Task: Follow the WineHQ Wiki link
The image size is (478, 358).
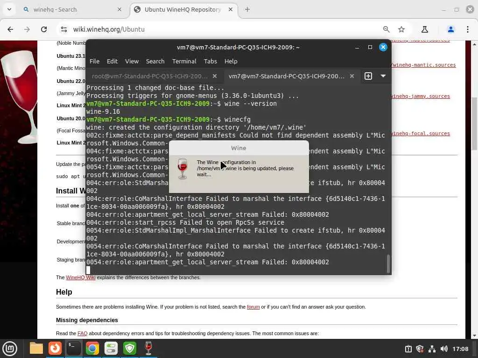Action: pos(80,278)
